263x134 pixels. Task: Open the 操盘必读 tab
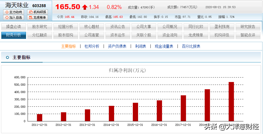(x=14, y=27)
